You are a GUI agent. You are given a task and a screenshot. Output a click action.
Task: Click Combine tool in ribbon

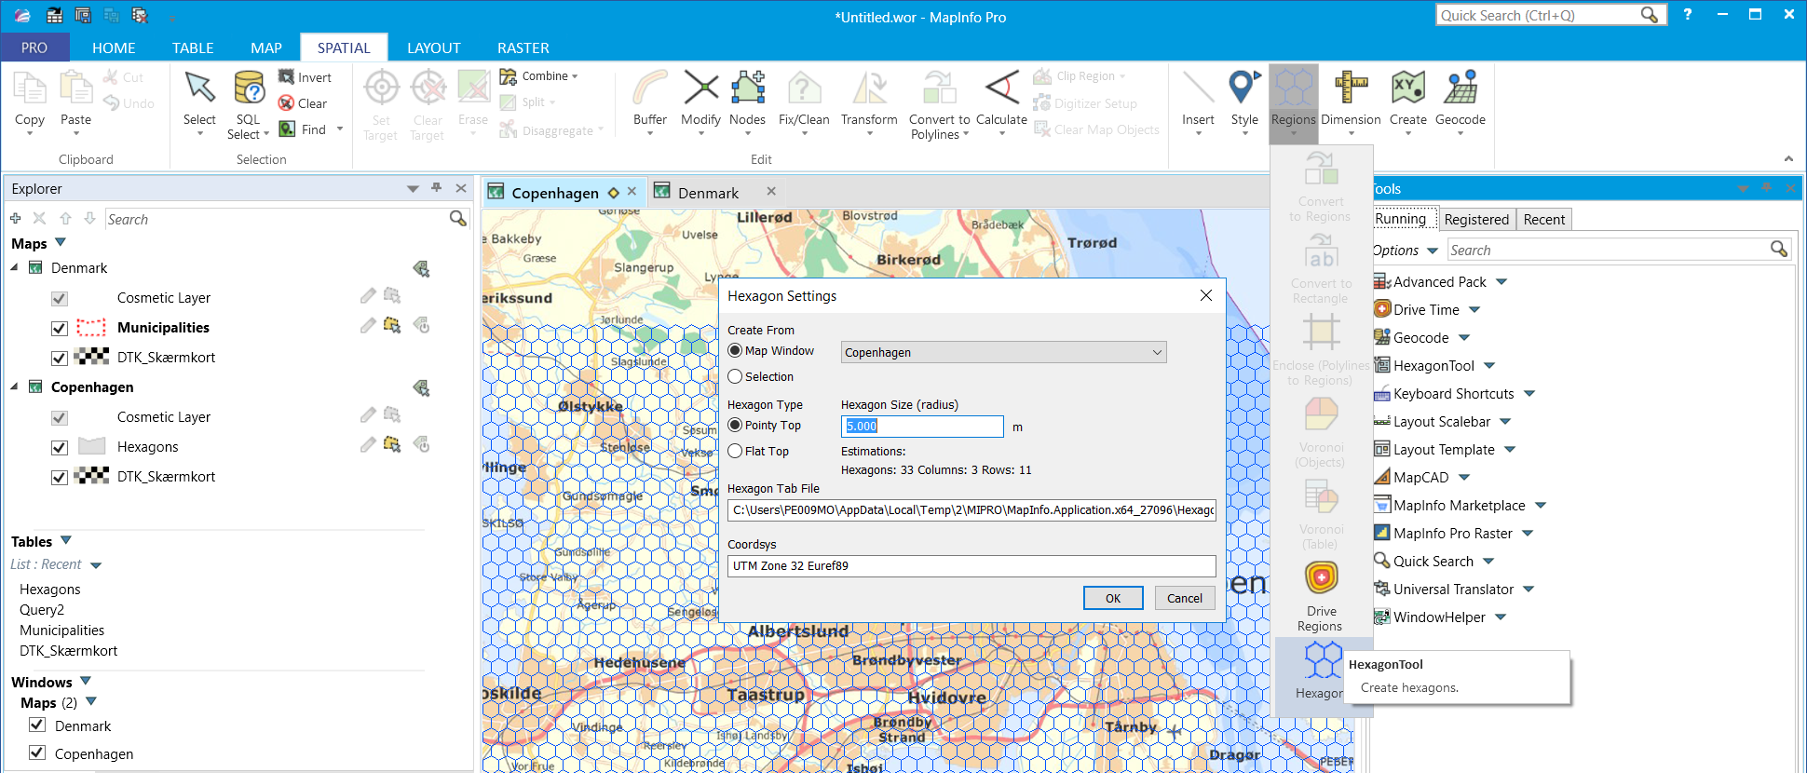click(x=538, y=76)
